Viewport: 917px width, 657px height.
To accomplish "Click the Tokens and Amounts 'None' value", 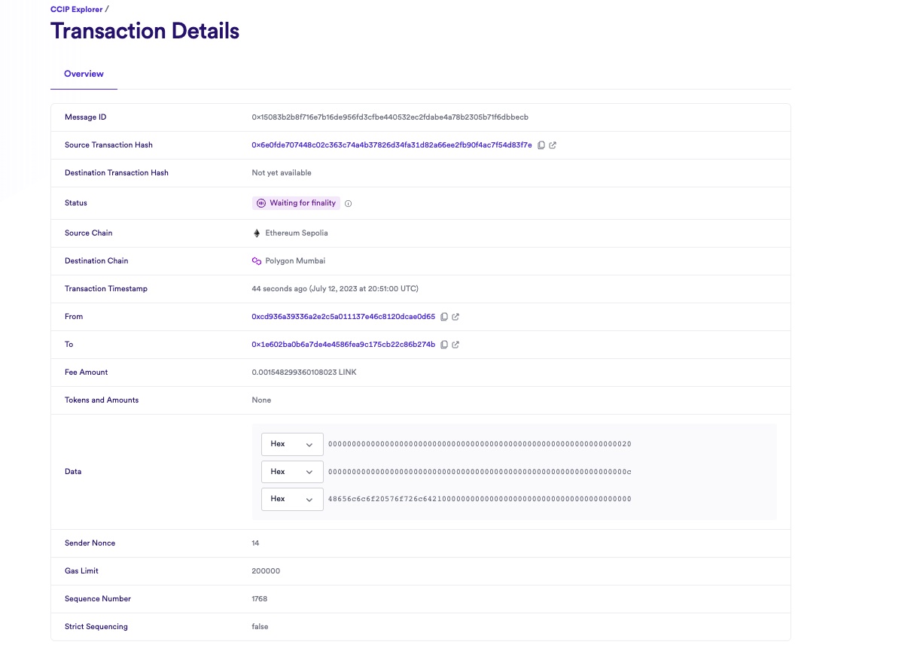I will click(x=261, y=400).
